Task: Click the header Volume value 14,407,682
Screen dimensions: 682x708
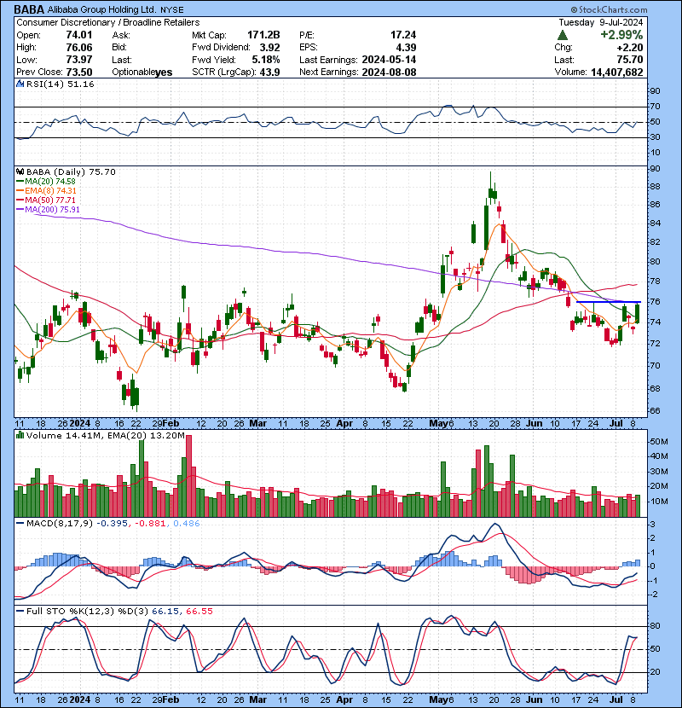Action: pos(617,73)
